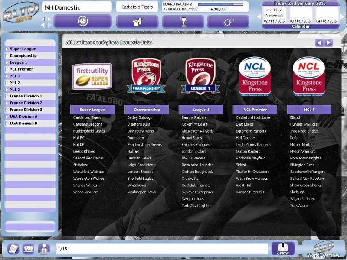Select 03/01/2015 calendar day
Screen dimensions: 347x260
[301, 16]
